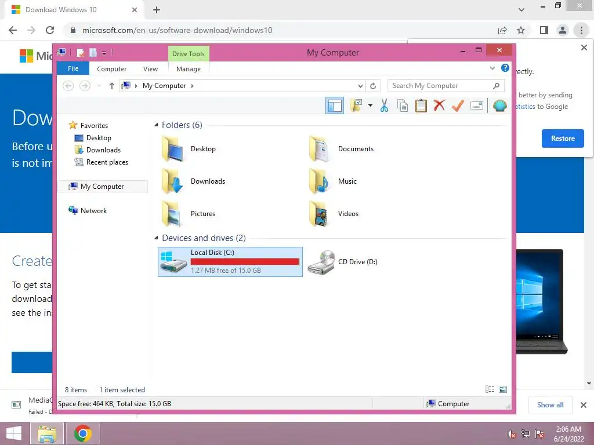Click the red X Delete icon
Viewport: 594px width, 445px height.
coord(440,105)
